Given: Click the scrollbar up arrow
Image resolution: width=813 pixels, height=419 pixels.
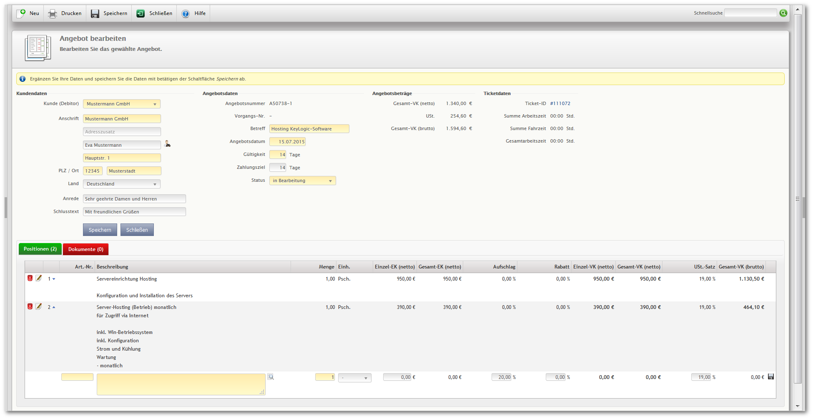Looking at the screenshot, I should point(798,10).
